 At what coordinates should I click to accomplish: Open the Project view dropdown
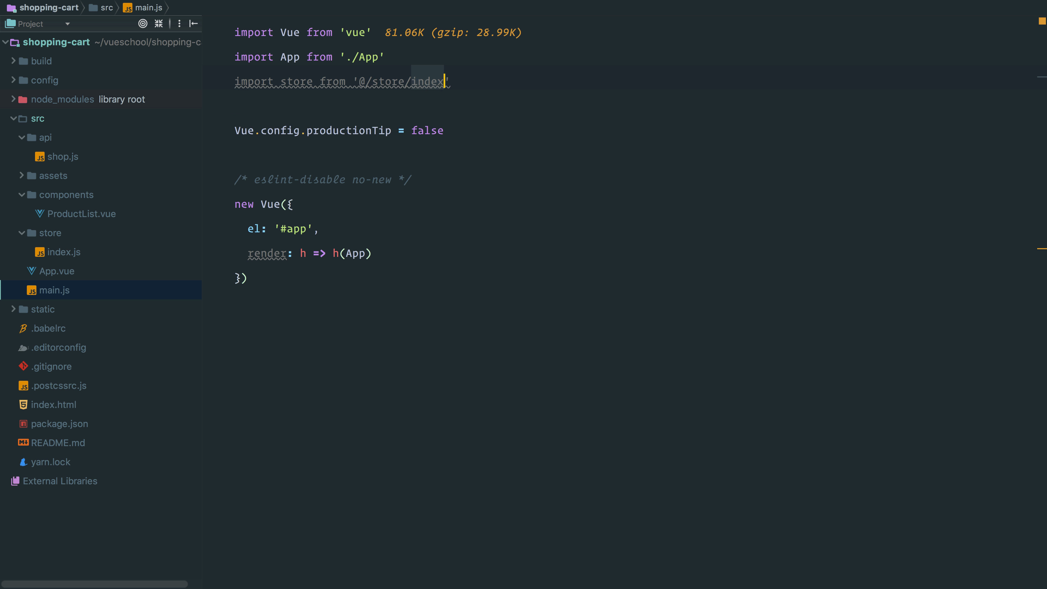point(67,24)
